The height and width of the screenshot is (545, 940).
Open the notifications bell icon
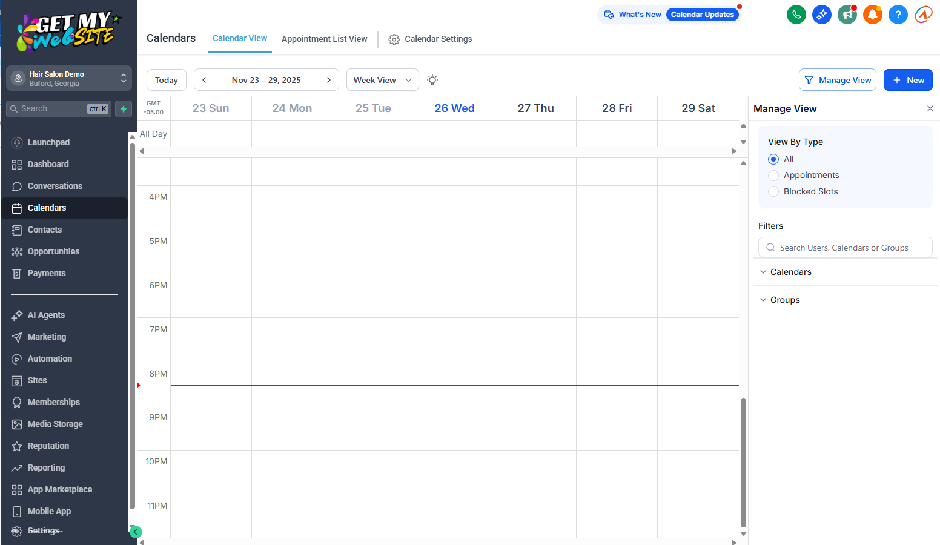[872, 15]
